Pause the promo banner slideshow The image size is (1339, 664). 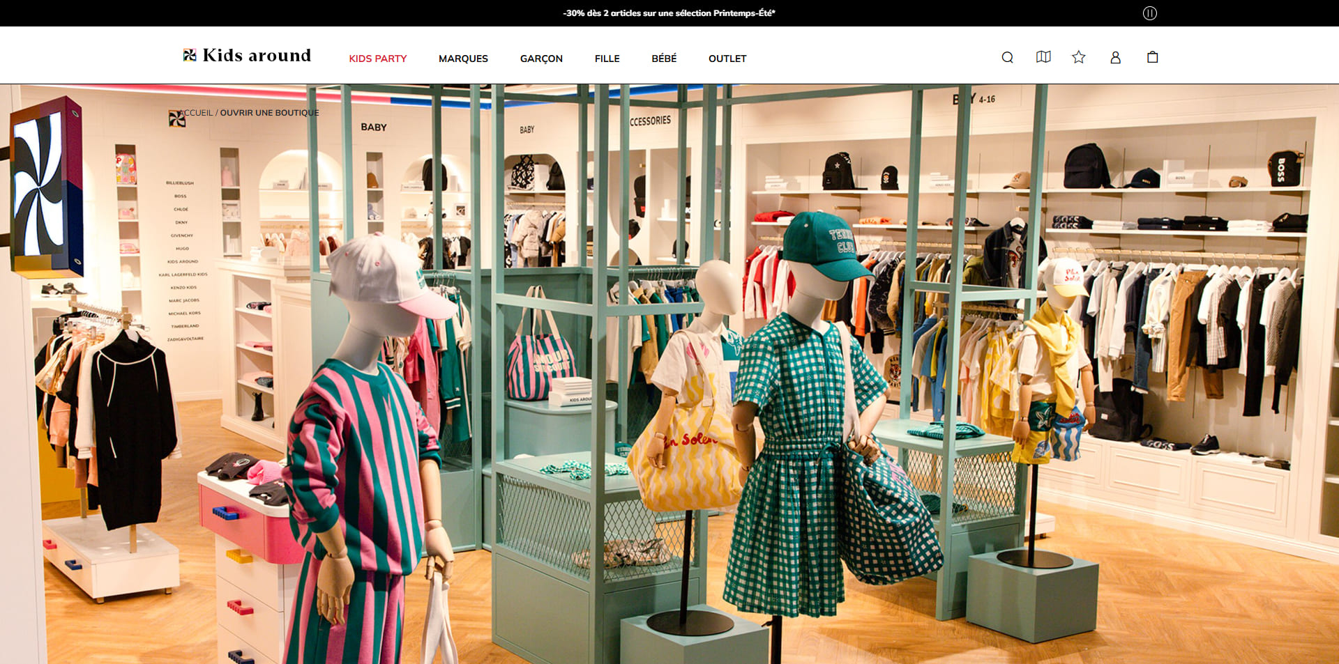(1149, 13)
